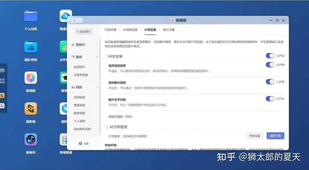Open 设置 in the sidebar bottom
309x170 pixels.
point(84,144)
